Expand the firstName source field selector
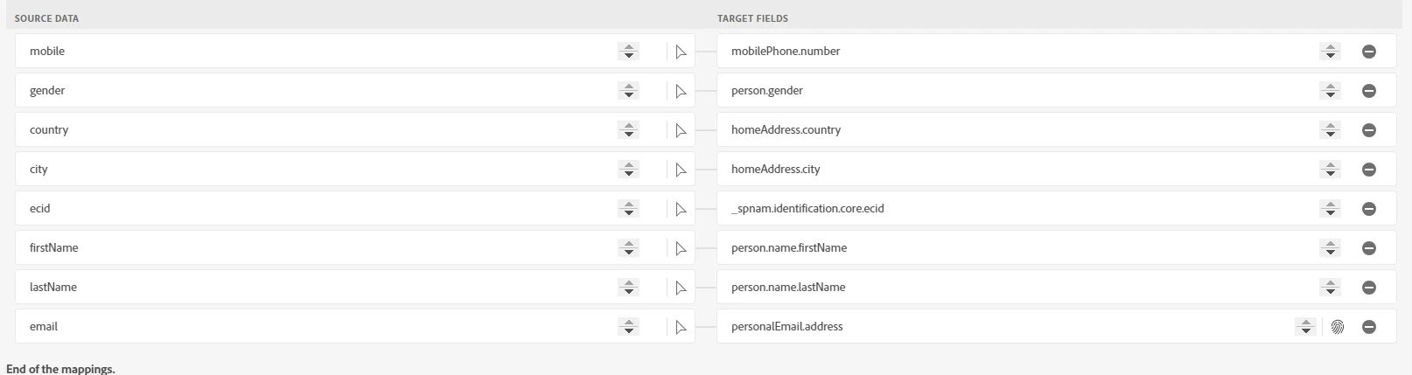This screenshot has height=375, width=1412. 628,248
